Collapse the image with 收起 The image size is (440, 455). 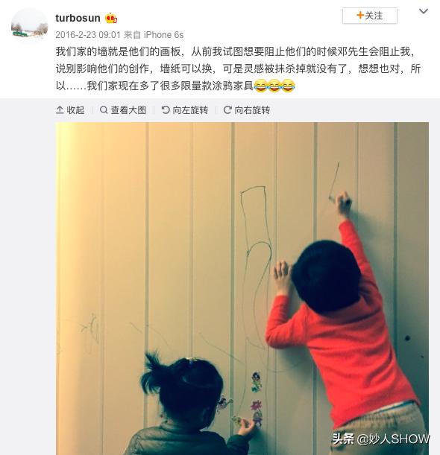click(x=70, y=110)
